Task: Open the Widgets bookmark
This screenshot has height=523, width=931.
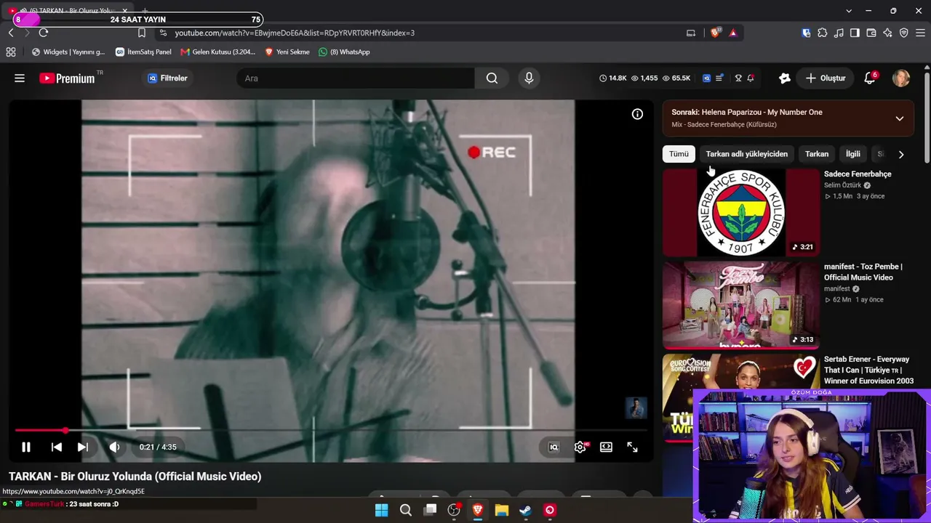Action: click(x=68, y=52)
